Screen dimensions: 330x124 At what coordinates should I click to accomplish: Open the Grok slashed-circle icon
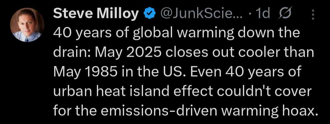(285, 14)
